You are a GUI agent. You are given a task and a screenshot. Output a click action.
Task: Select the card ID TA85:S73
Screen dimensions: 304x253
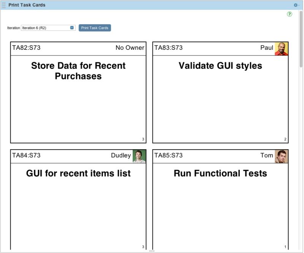(x=168, y=155)
